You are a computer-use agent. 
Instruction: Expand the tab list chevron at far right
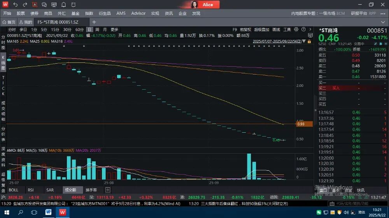383,22
